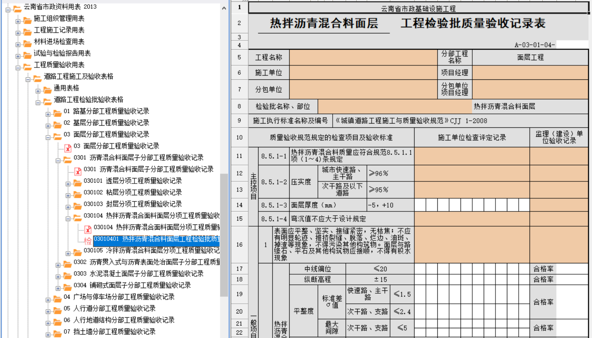The width and height of the screenshot is (592, 338).
Task: Click the ±15 纵断高程 tolerance cell
Action: click(380, 279)
